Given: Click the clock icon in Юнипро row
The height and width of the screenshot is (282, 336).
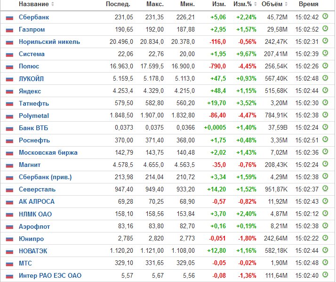Looking at the screenshot, I should click(325, 238).
